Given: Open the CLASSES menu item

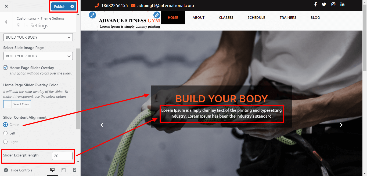Looking at the screenshot, I should coord(226,17).
